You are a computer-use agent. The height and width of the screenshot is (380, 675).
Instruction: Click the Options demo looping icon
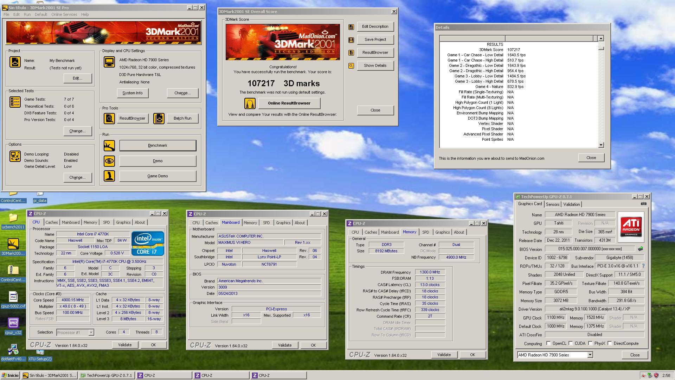[x=15, y=156]
